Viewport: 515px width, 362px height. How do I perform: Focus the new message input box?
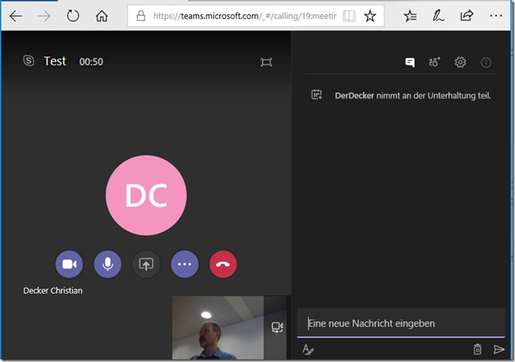401,324
